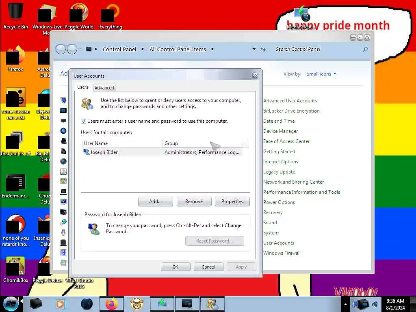Open the recent pages dropdown near nav arrows
The height and width of the screenshot is (312, 416).
point(80,49)
